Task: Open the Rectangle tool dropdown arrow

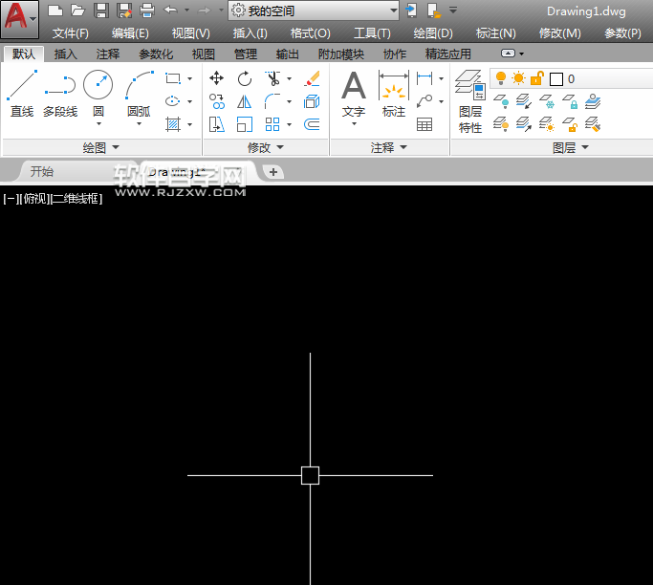Action: pos(190,78)
